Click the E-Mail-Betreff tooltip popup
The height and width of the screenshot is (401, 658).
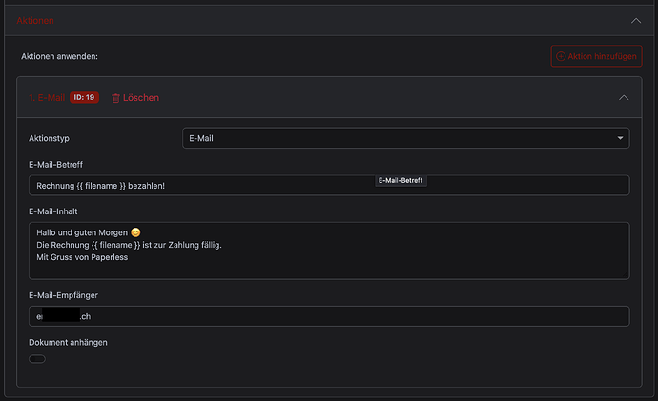401,180
